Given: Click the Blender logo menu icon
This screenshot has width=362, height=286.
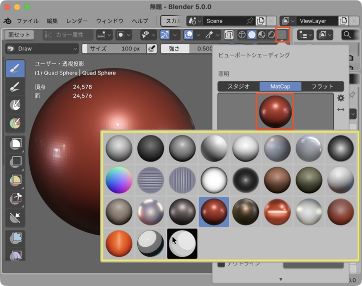Looking at the screenshot, I should tap(8, 21).
